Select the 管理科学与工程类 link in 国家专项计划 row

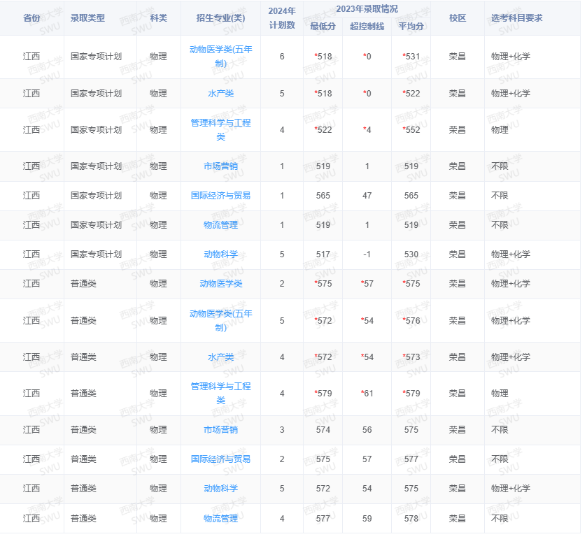(223, 129)
